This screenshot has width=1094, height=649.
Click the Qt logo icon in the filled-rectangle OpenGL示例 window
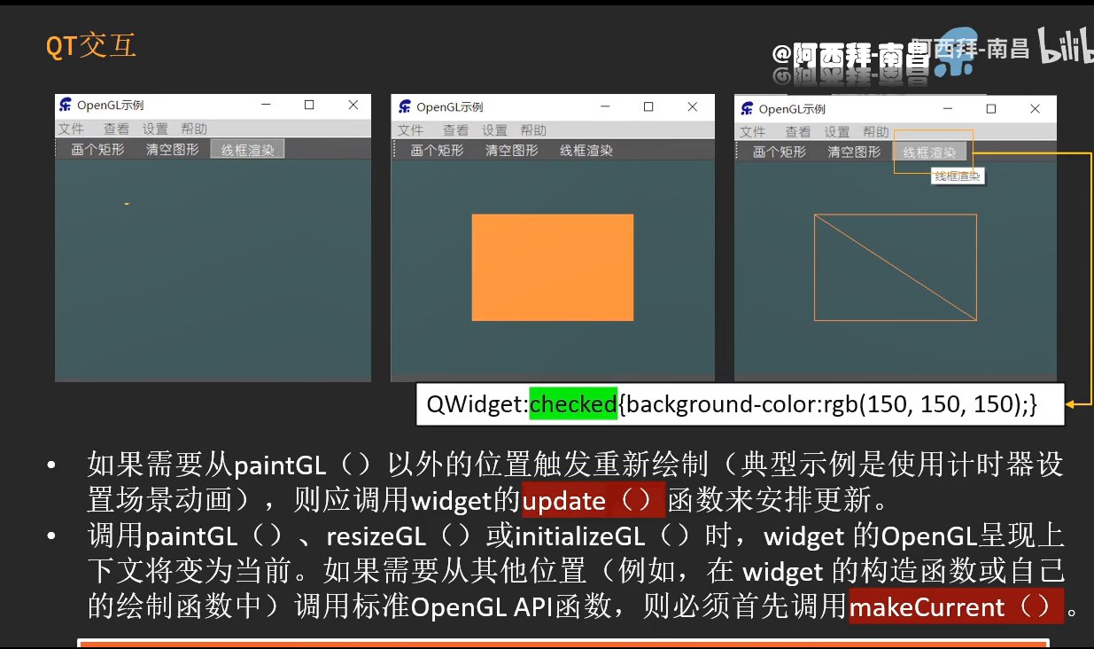[405, 106]
